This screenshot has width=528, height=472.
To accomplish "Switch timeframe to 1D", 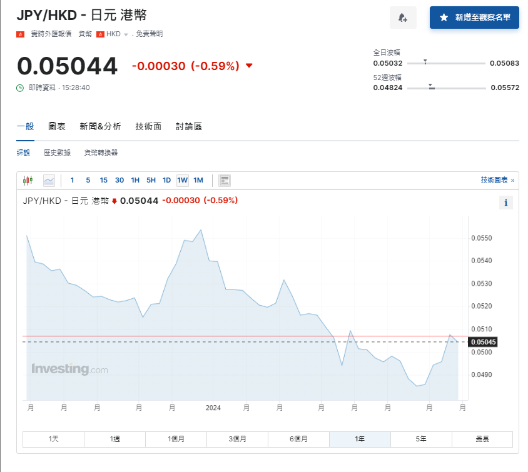I will [166, 180].
